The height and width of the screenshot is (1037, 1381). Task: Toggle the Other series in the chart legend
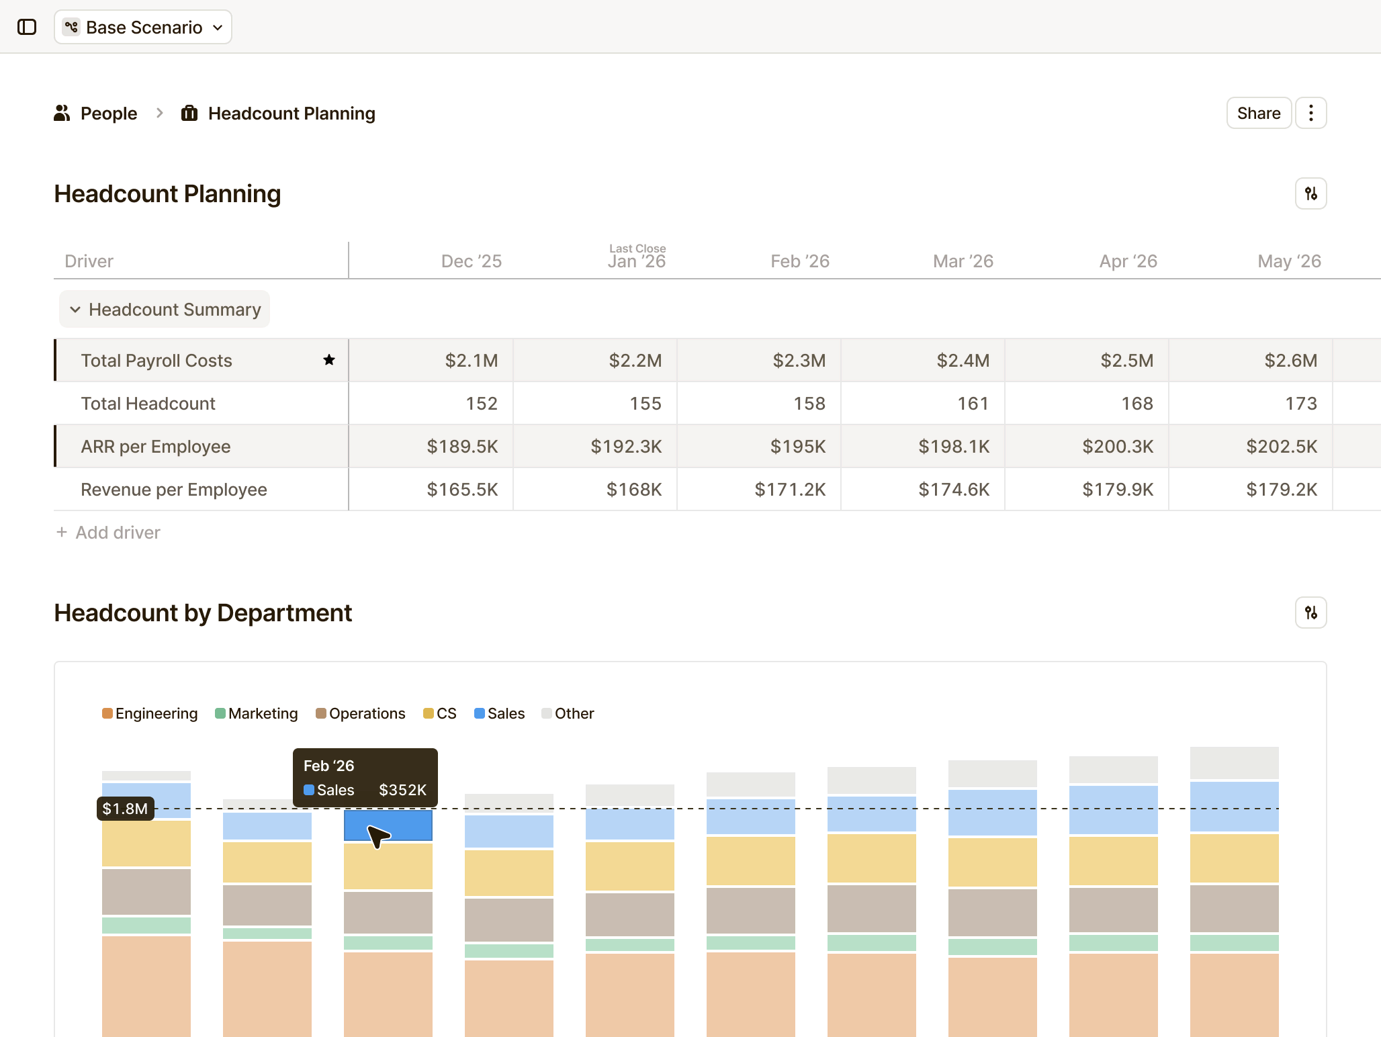pyautogui.click(x=567, y=713)
